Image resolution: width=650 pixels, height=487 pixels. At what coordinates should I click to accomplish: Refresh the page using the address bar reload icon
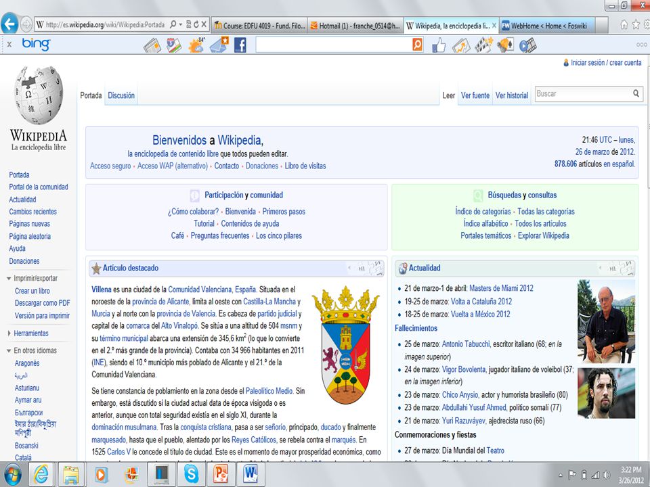(196, 25)
